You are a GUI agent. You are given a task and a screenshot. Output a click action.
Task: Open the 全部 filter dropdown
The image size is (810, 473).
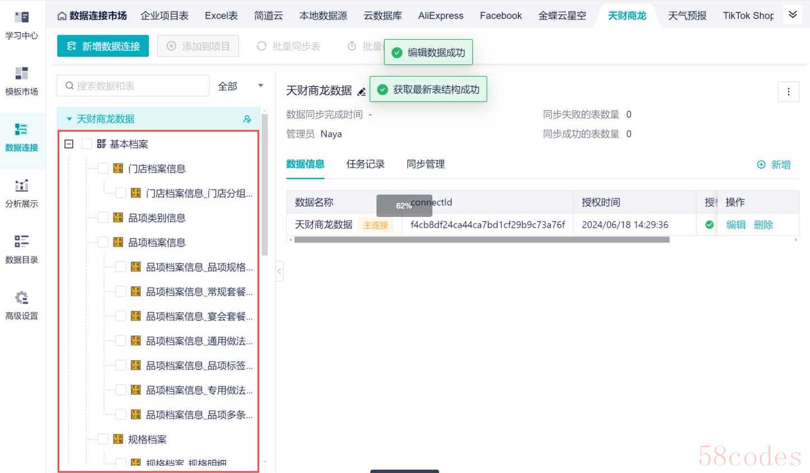[241, 86]
